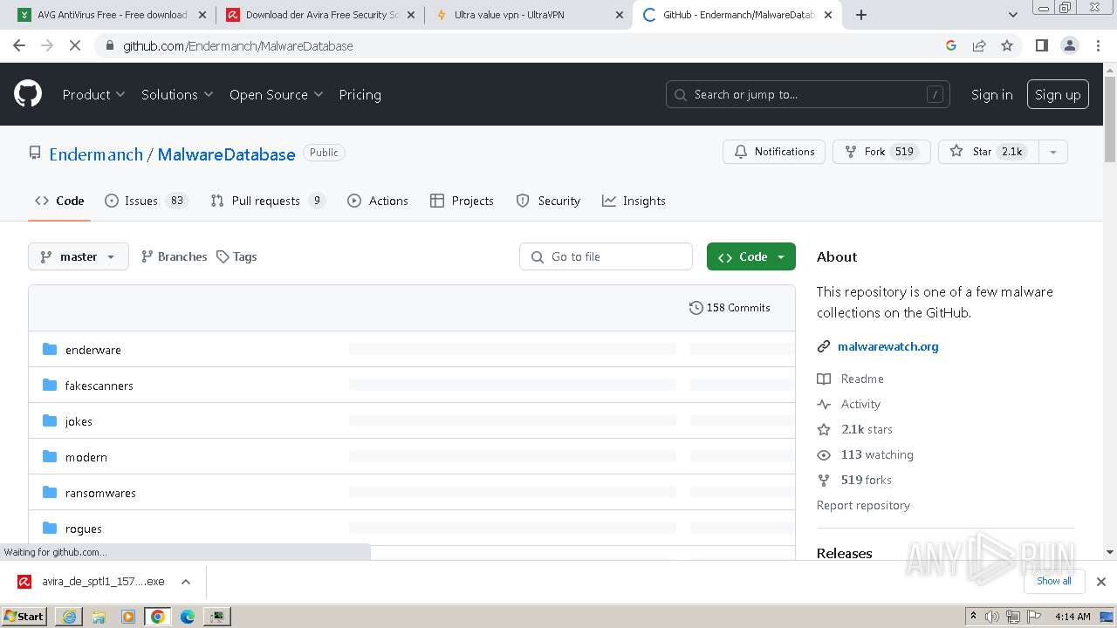
Task: Open the Projects tab
Action: 463,201
